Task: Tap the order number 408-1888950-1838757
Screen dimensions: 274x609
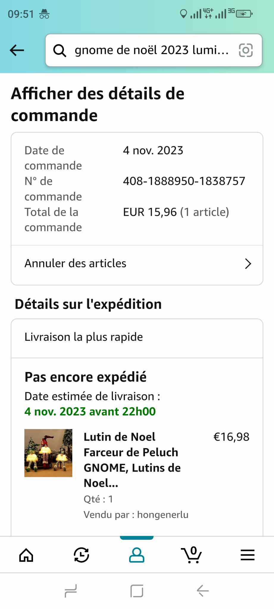Action: tap(184, 181)
